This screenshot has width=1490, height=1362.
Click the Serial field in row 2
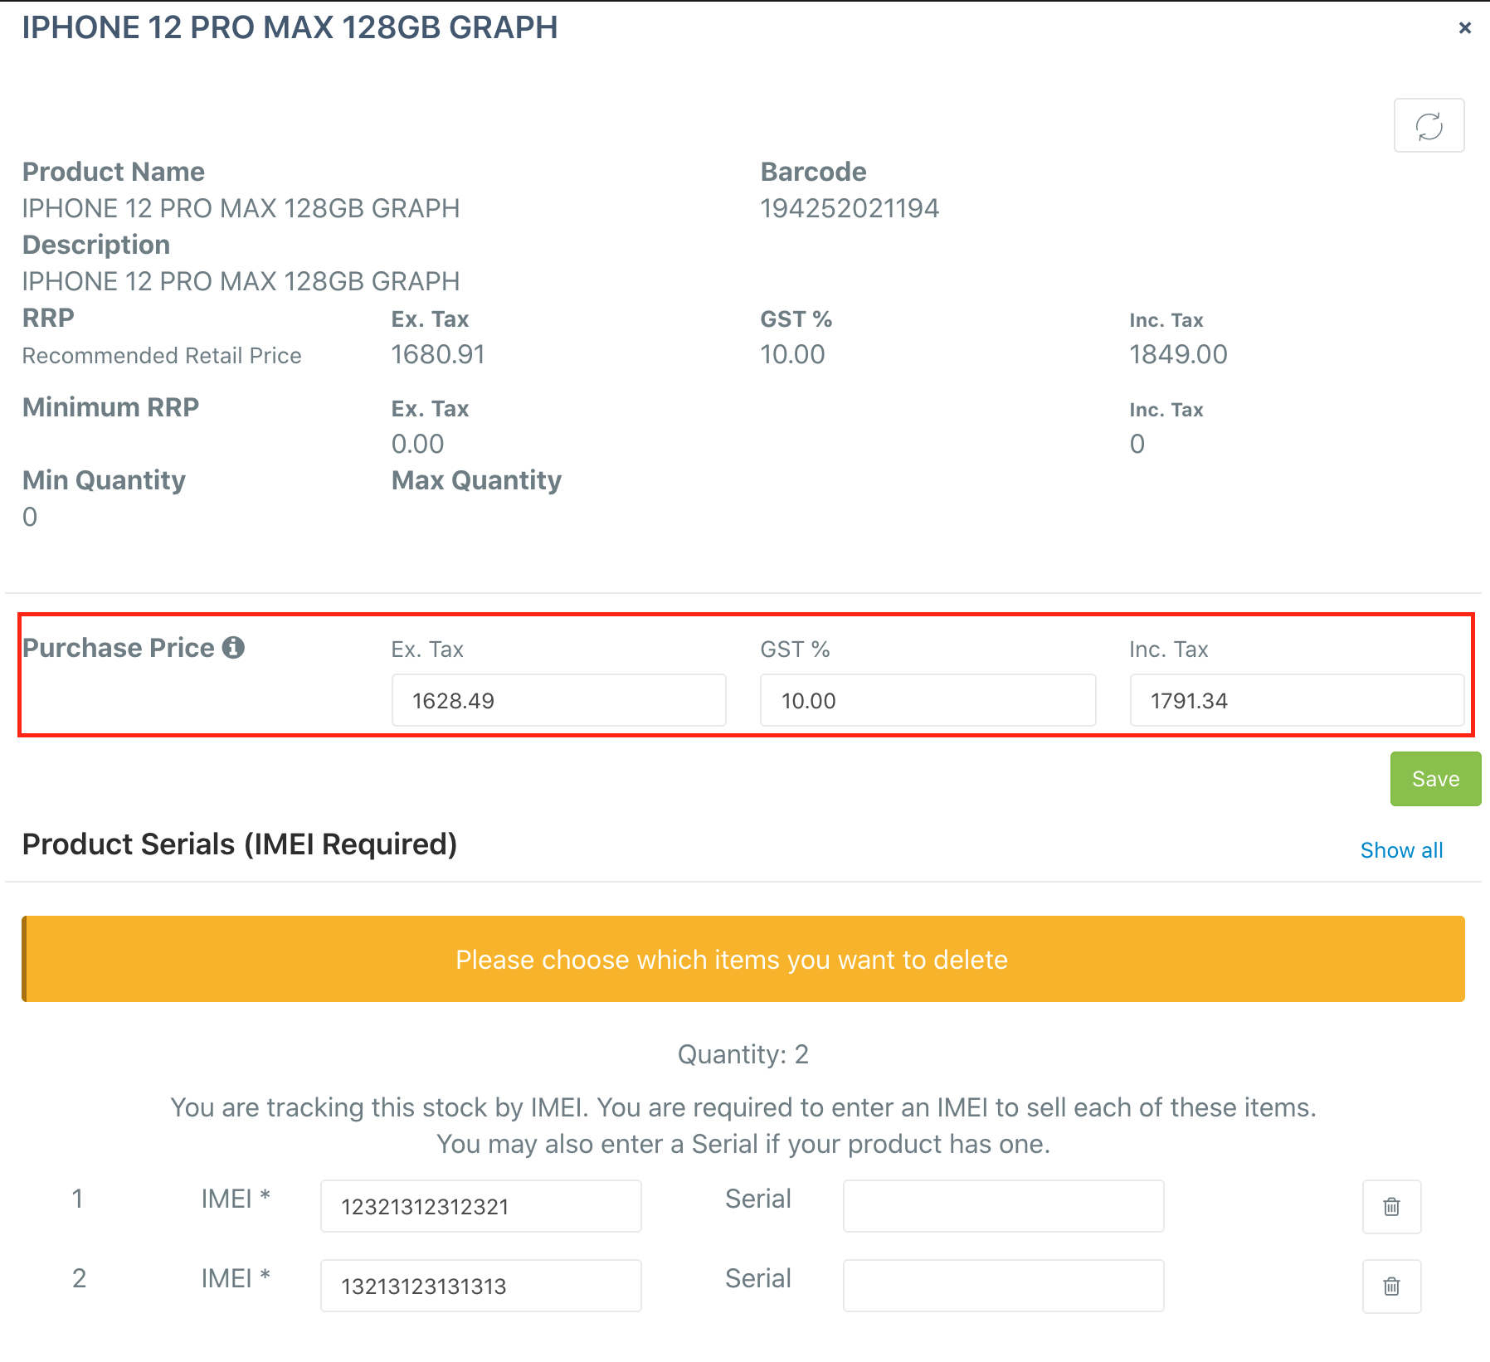click(x=1004, y=1286)
